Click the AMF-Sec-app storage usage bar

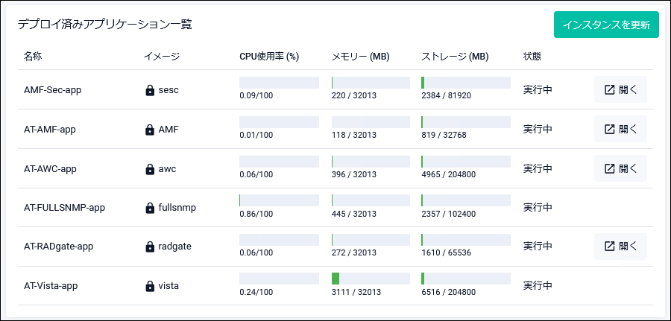coord(465,83)
